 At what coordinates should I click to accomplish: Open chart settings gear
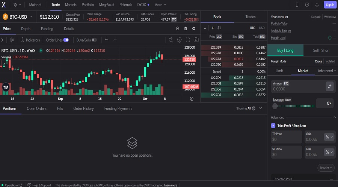[179, 40]
